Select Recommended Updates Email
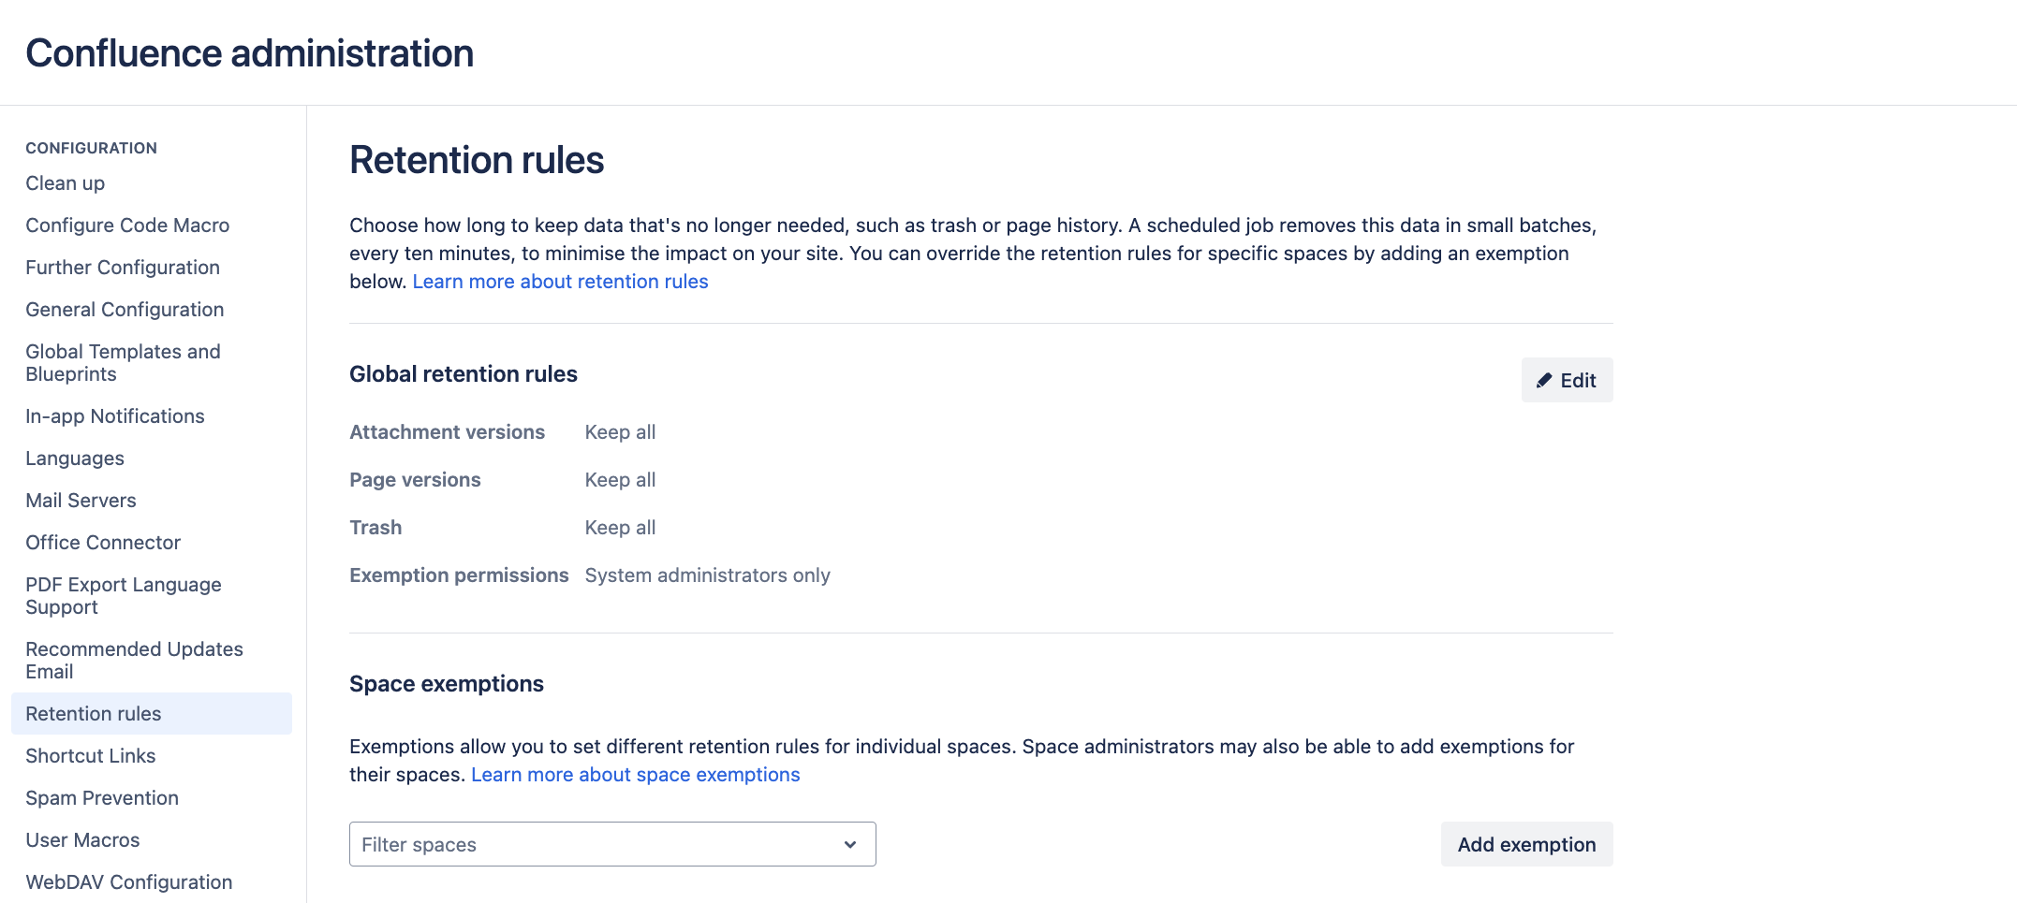Viewport: 2017px width, 903px height. (134, 660)
